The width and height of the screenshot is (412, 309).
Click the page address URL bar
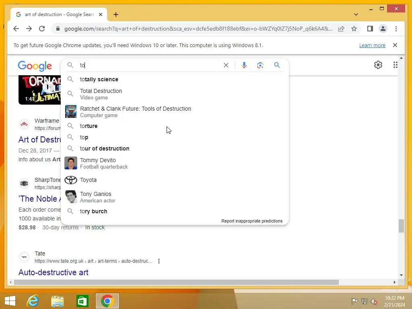tap(198, 29)
